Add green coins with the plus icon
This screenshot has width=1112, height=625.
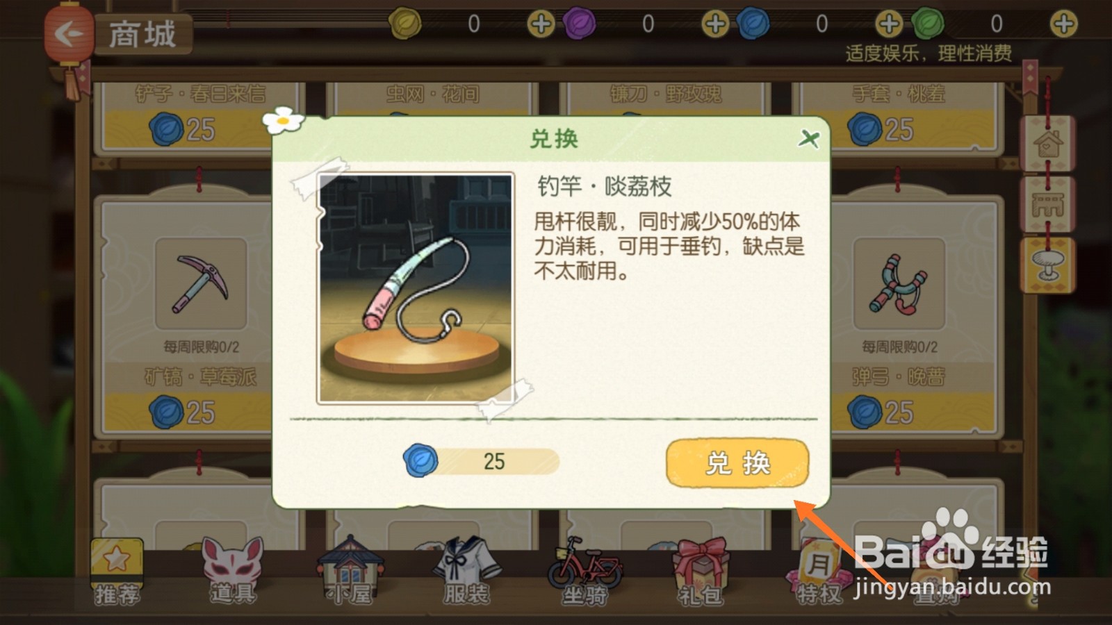[1063, 24]
